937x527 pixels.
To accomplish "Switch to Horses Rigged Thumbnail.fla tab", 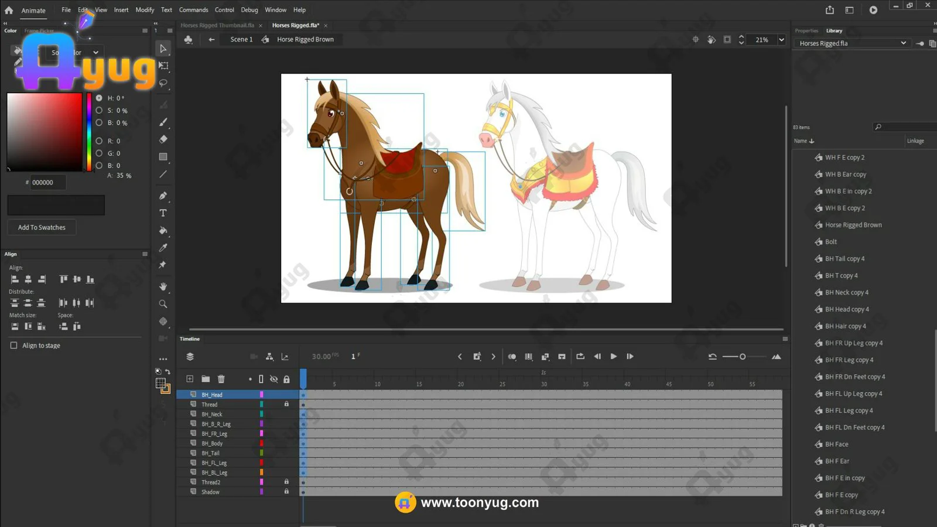I will [217, 25].
